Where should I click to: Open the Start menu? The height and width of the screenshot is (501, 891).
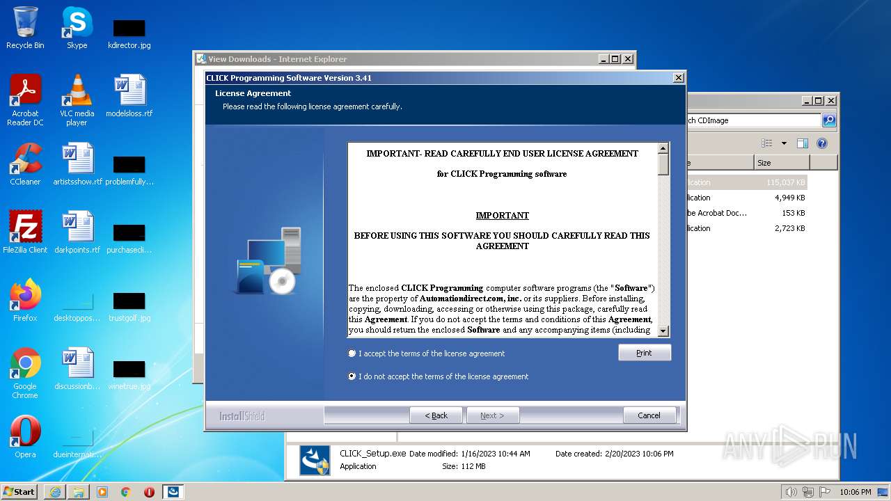(x=19, y=491)
